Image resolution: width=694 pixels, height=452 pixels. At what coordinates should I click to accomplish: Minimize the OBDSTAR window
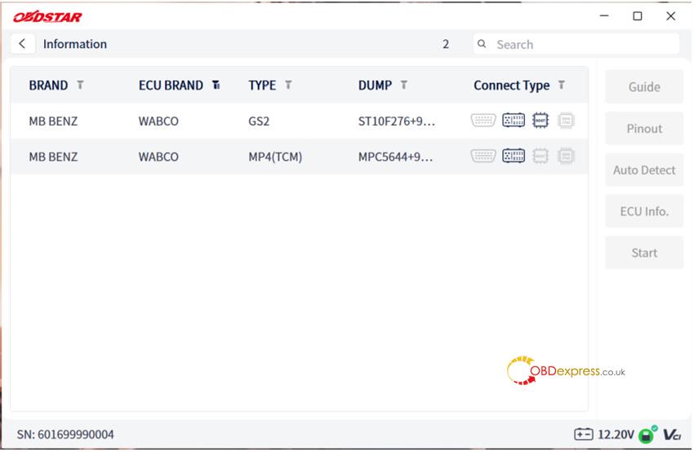coord(604,16)
